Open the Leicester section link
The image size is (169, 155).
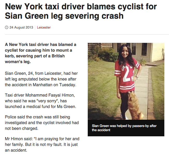[44, 28]
